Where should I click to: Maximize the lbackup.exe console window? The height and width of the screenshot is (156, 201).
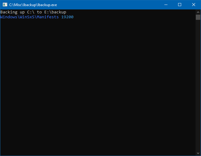coord(180,5)
